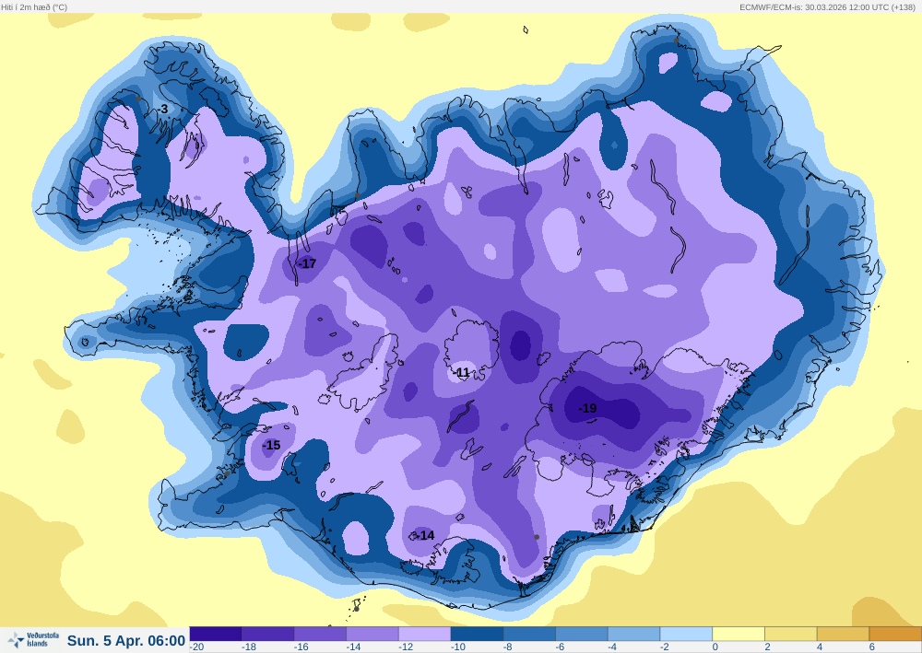This screenshot has width=922, height=653.
Task: Pick the legend swatch between -18 and -16
Action: [x=267, y=634]
